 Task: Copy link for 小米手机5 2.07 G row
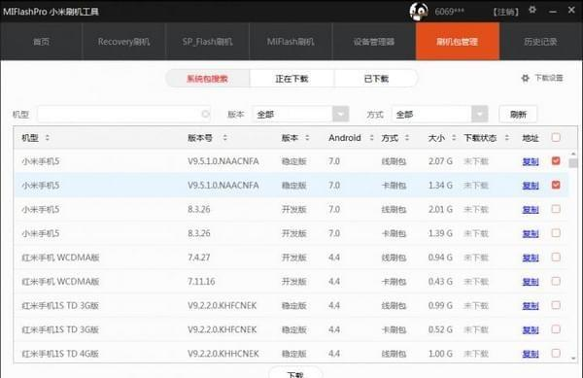(531, 161)
